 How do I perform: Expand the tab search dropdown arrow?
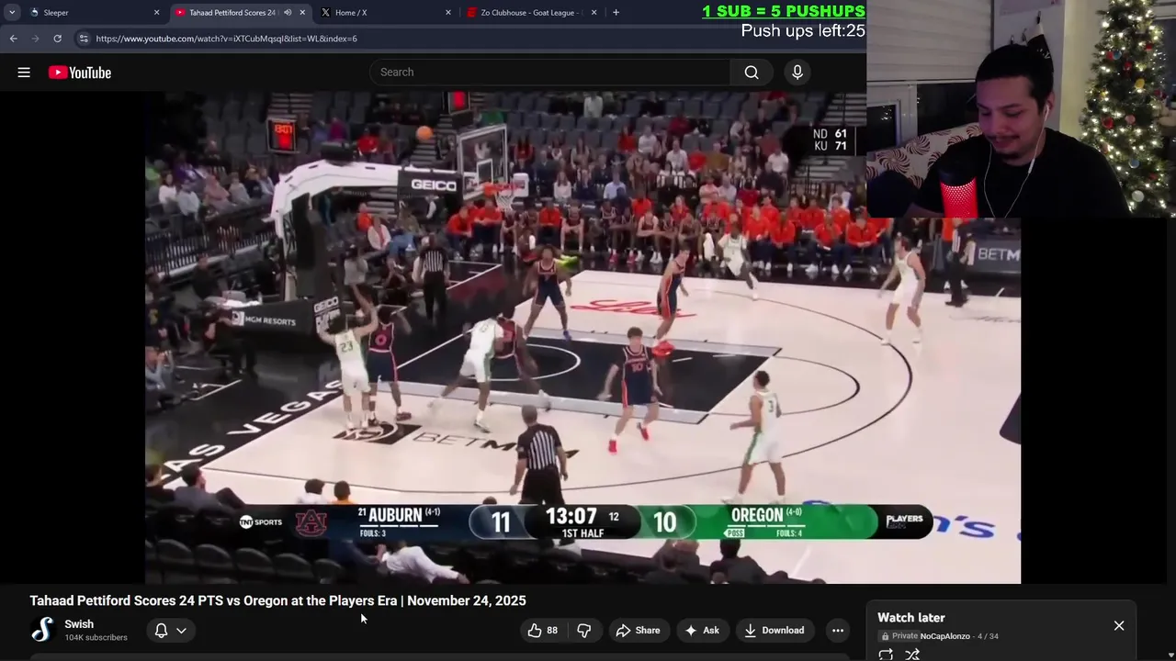[11, 13]
